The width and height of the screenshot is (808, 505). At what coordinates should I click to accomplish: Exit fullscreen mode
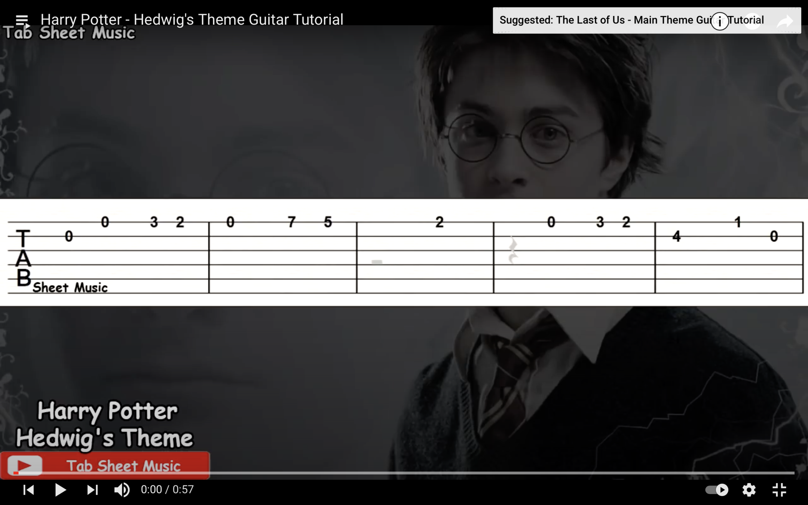pyautogui.click(x=780, y=490)
